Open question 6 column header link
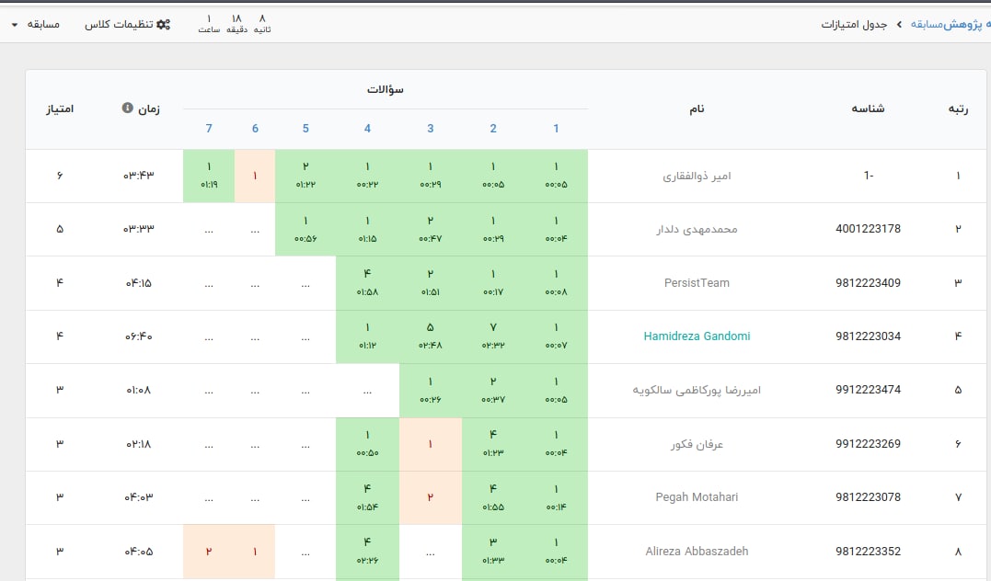The image size is (991, 581). pyautogui.click(x=255, y=129)
